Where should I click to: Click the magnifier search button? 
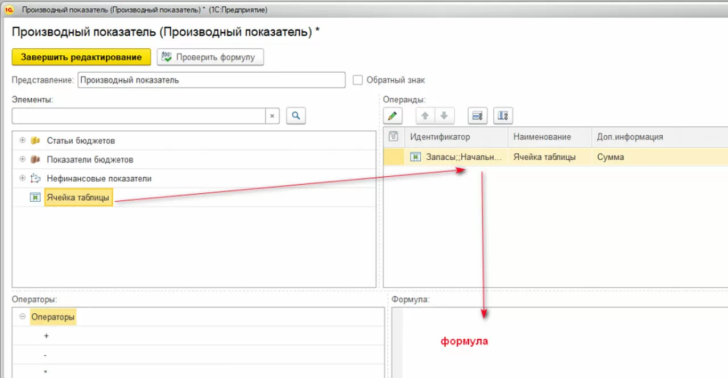(x=296, y=116)
